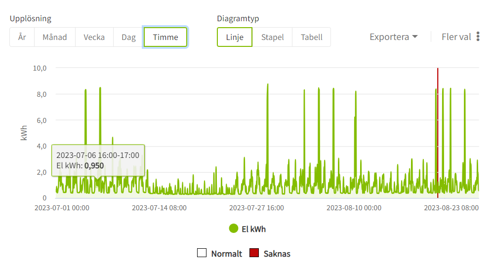
Task: Toggle El kWh series legend label
Action: click(x=254, y=229)
